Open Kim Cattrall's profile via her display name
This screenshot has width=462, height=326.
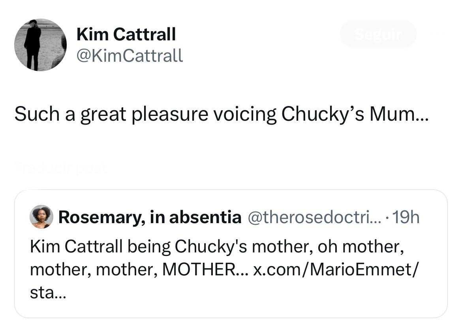[x=126, y=34]
